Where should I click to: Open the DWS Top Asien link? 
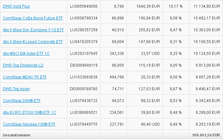tap(16, 89)
